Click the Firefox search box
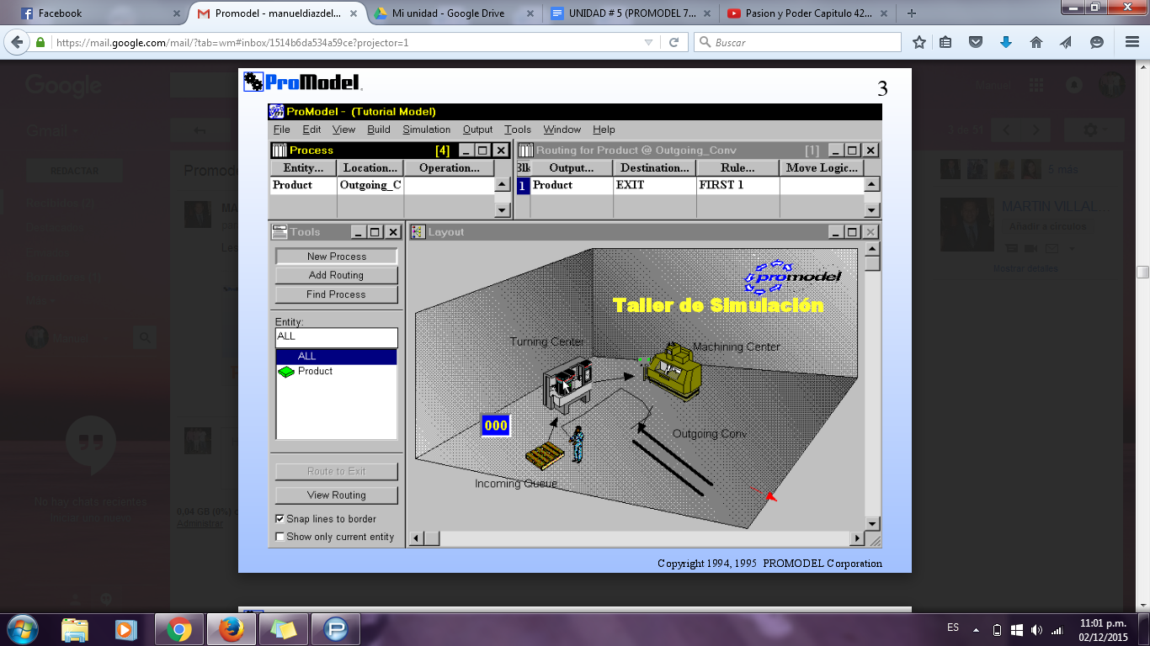This screenshot has height=646, width=1150. 797,42
